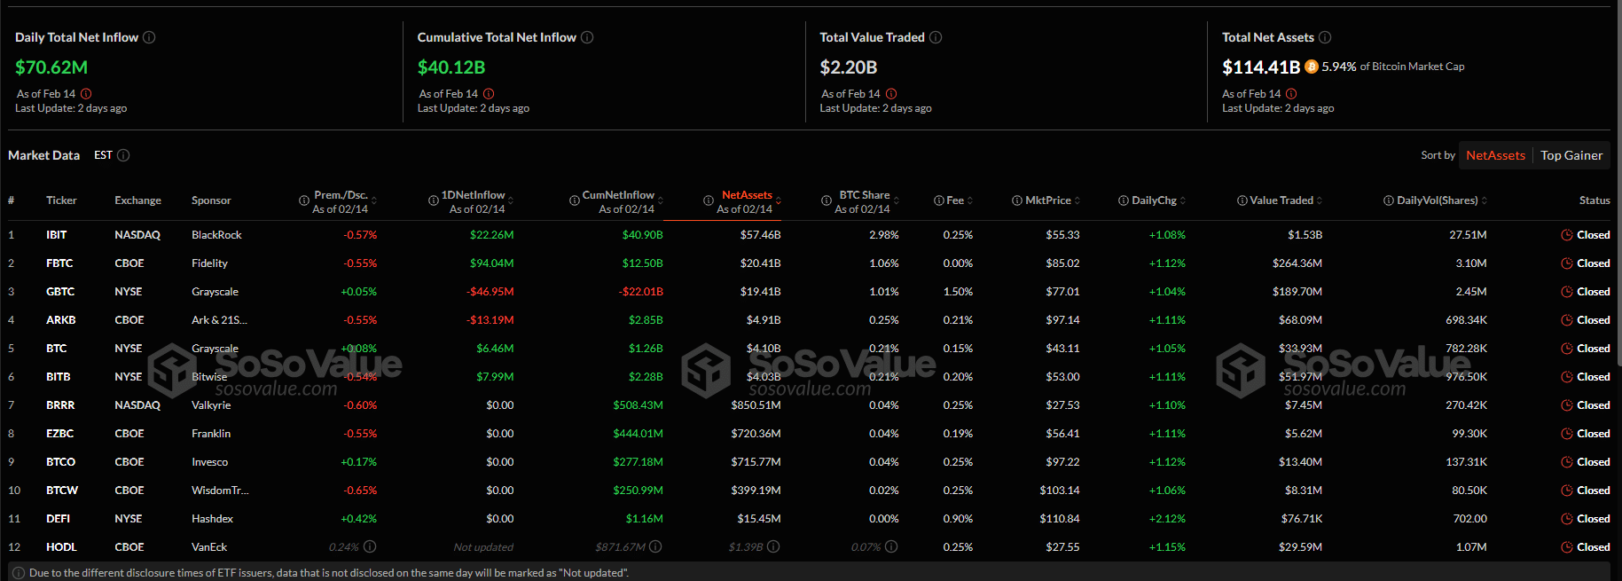Click sponsor name BlackRock
This screenshot has height=581, width=1622.
pos(216,235)
